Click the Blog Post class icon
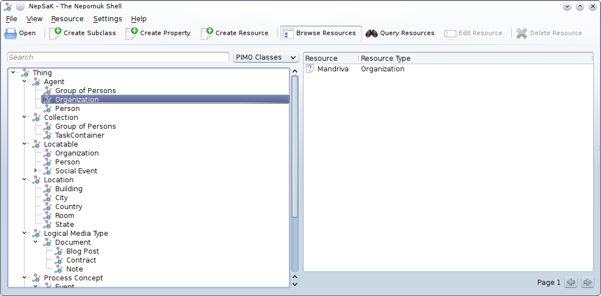601x296 pixels. pyautogui.click(x=59, y=251)
